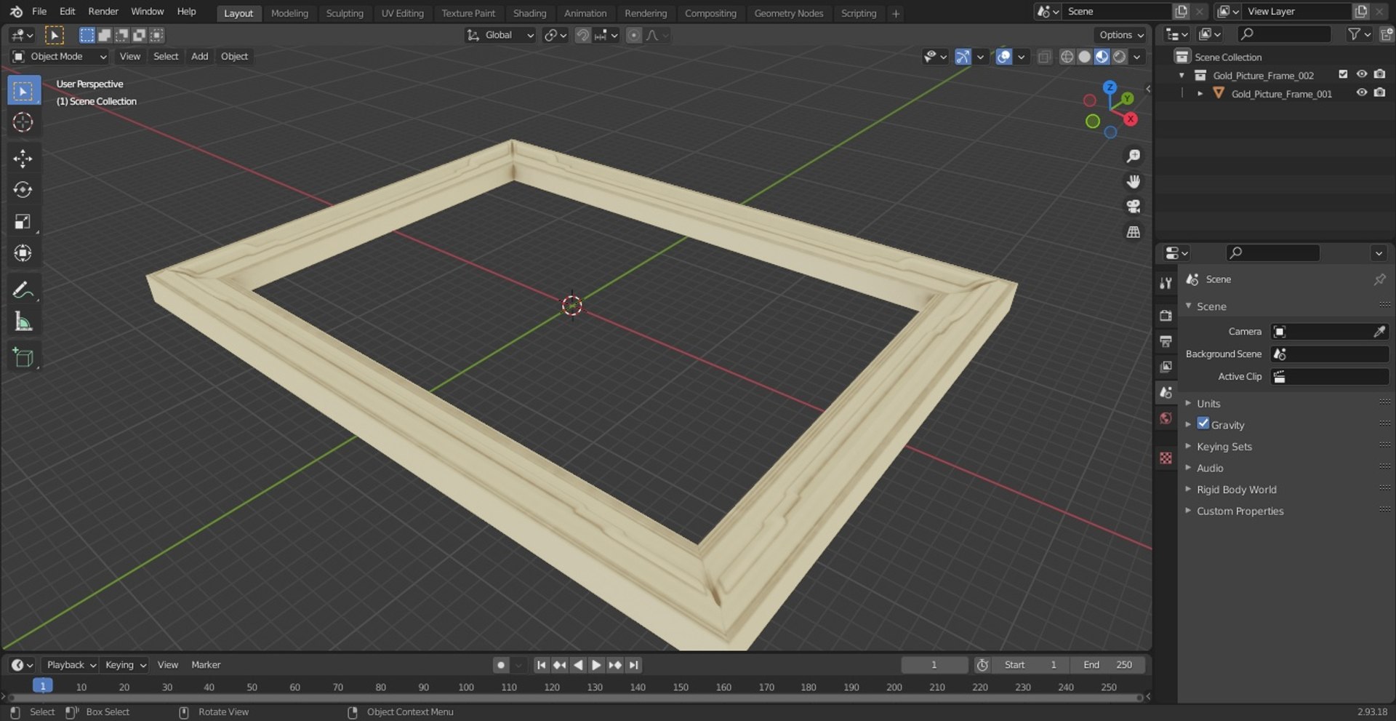The image size is (1396, 721).
Task: Choose the Measure tool
Action: [23, 322]
